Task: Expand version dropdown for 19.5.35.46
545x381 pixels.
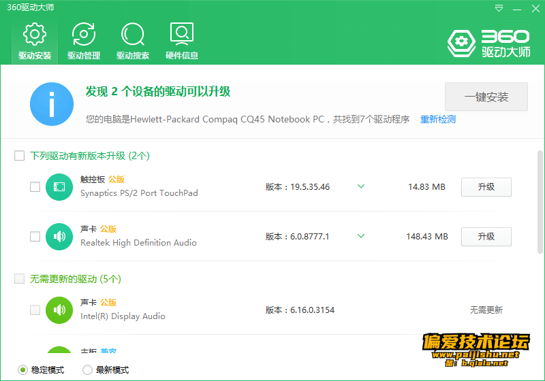Action: coord(361,186)
